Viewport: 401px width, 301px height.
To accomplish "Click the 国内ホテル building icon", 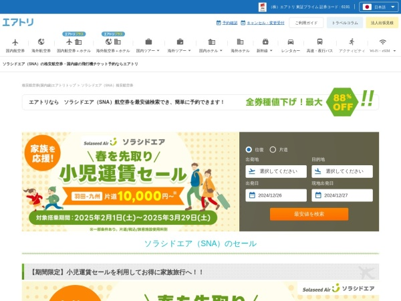I will click(x=211, y=41).
